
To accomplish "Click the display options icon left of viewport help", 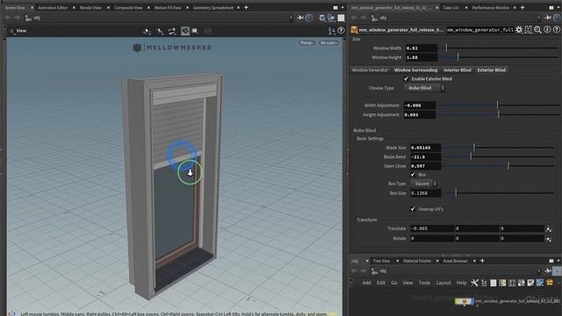I will click(x=332, y=32).
